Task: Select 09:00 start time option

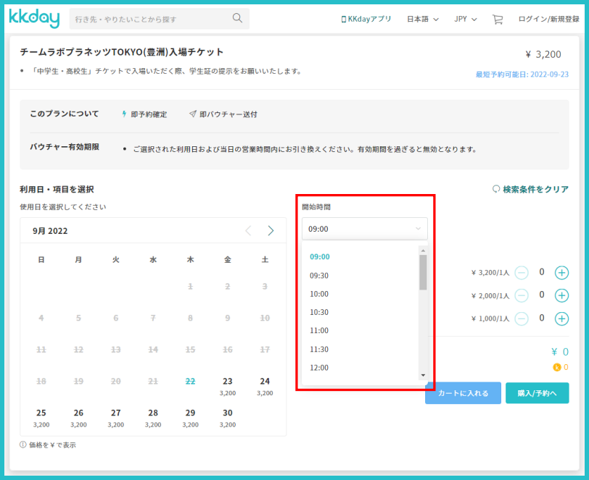Action: [x=320, y=257]
